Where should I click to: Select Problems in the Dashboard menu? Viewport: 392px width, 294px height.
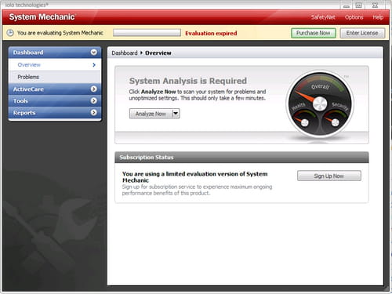coord(55,77)
